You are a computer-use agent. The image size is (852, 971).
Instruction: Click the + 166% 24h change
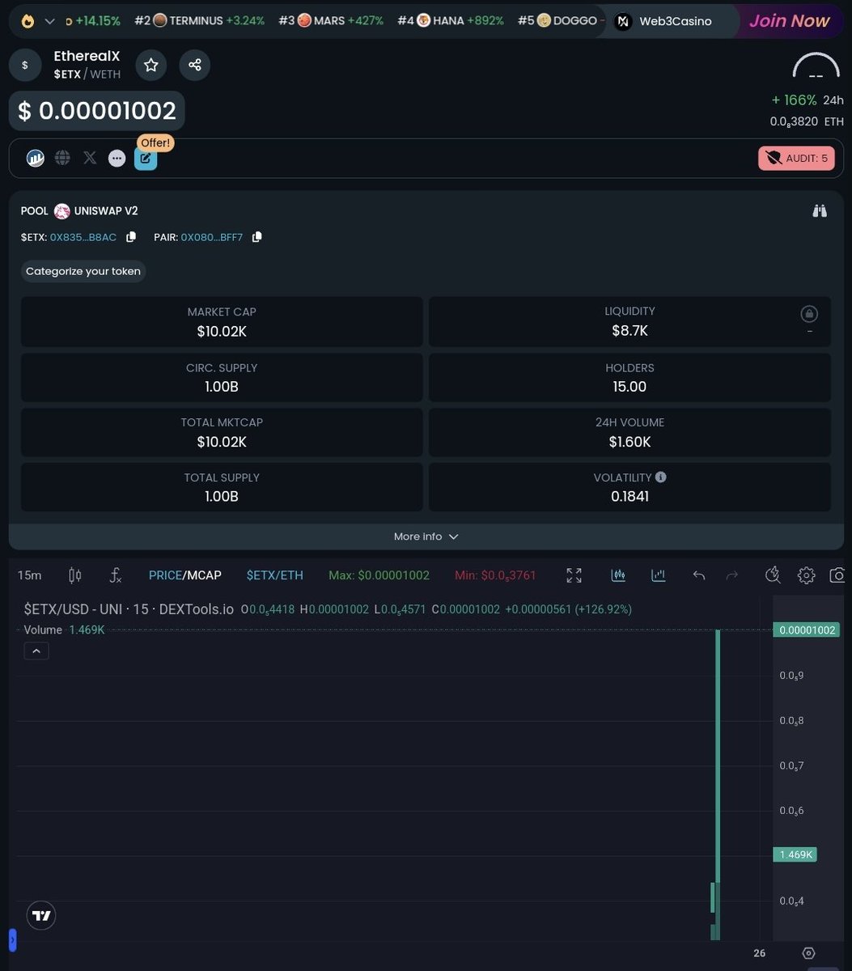pos(794,100)
